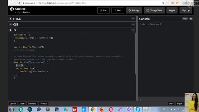Viewport: 199px width, 112px height.
Task: Open the purple feather taskbar app
Action: (120, 109)
